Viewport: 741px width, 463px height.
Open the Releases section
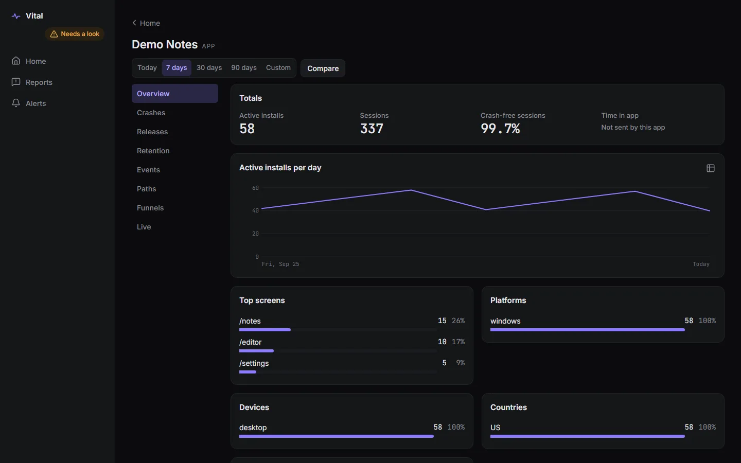click(175, 132)
